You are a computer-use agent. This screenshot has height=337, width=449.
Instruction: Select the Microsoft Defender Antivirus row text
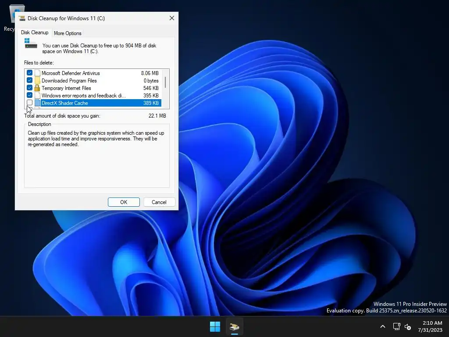pyautogui.click(x=71, y=73)
